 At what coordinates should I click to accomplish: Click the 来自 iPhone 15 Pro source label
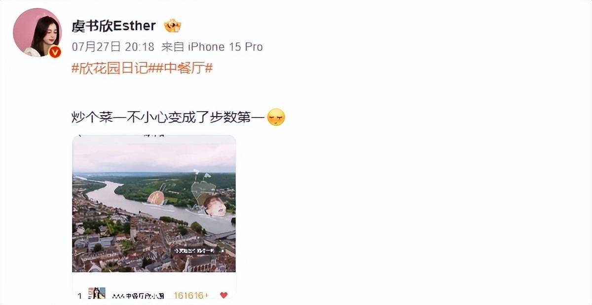click(x=212, y=47)
